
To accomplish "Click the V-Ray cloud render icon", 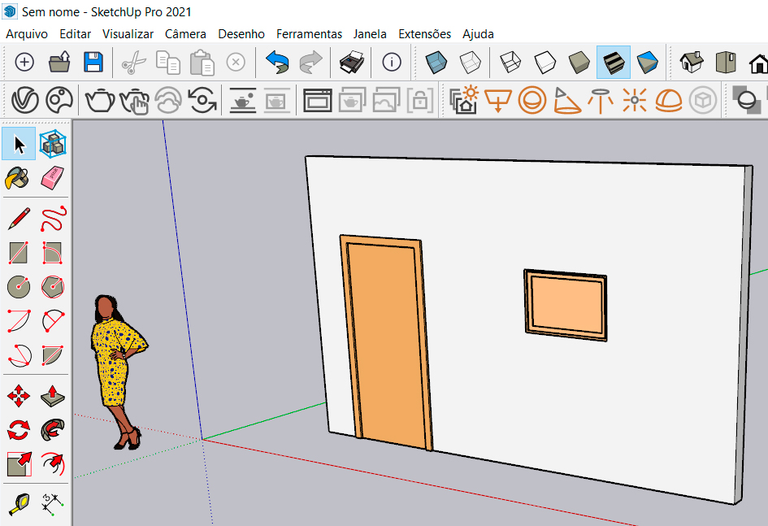I will click(168, 100).
